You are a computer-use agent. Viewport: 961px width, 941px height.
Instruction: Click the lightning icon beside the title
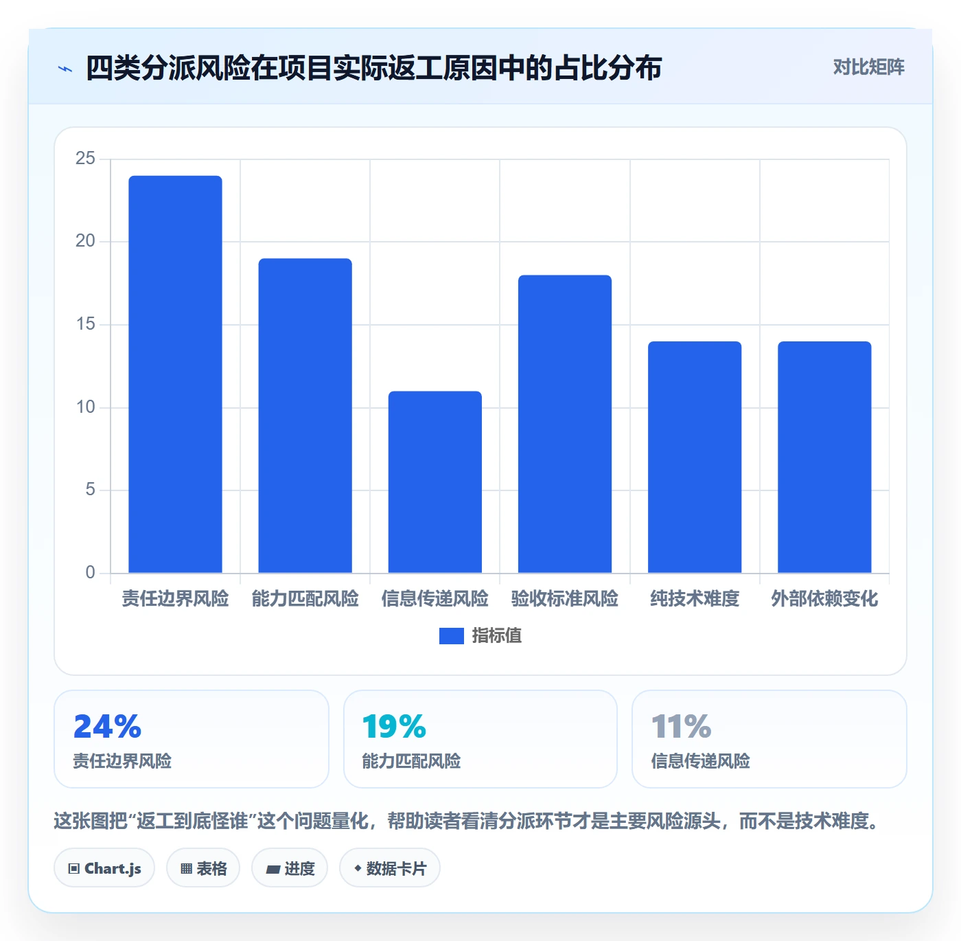[65, 69]
